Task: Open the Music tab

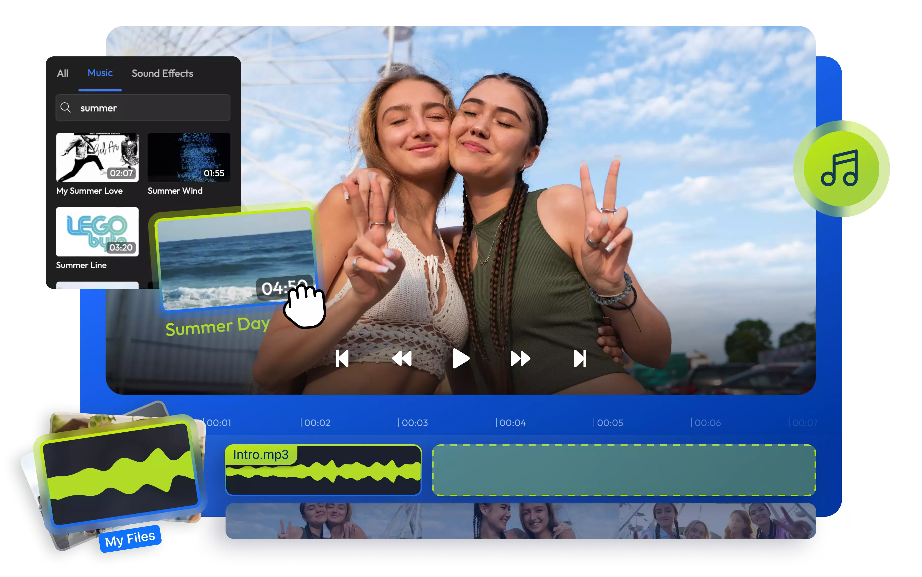Action: point(100,73)
